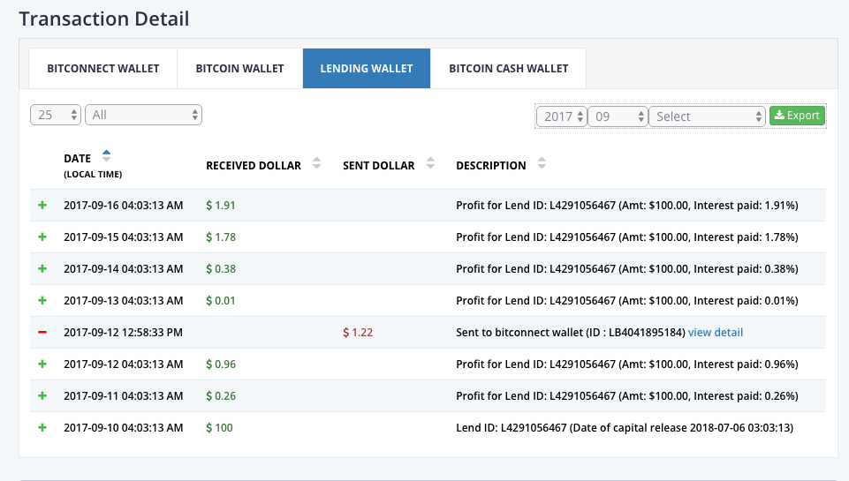
Task: Expand the 2017-09-14 transaction row plus icon
Action: click(42, 269)
